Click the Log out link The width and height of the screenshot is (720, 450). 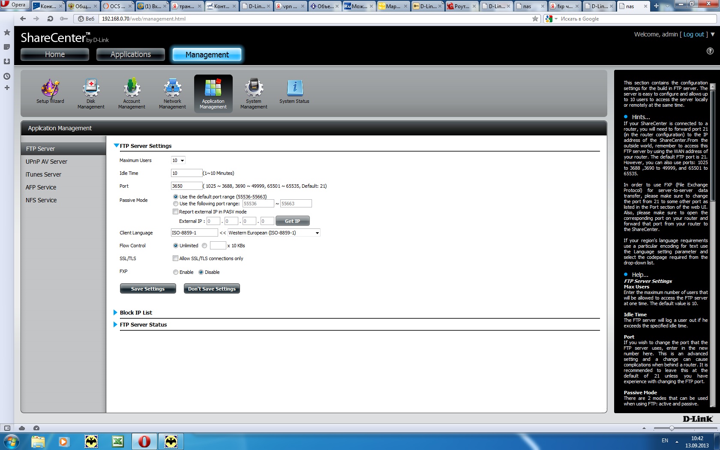pyautogui.click(x=693, y=34)
